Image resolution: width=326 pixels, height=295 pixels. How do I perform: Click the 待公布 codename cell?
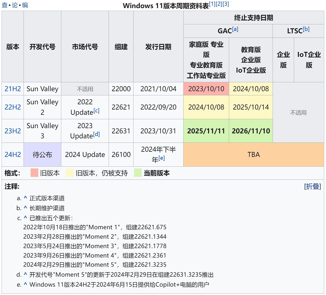click(42, 155)
